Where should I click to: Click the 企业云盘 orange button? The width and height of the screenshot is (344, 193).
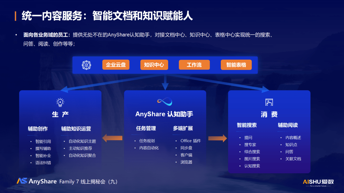tap(116, 65)
